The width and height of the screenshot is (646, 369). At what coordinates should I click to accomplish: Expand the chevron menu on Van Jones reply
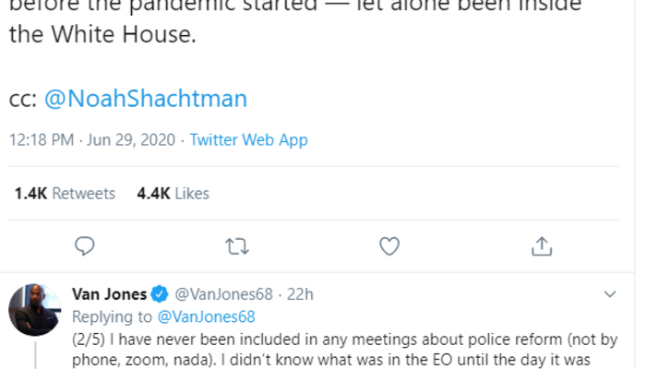[609, 295]
